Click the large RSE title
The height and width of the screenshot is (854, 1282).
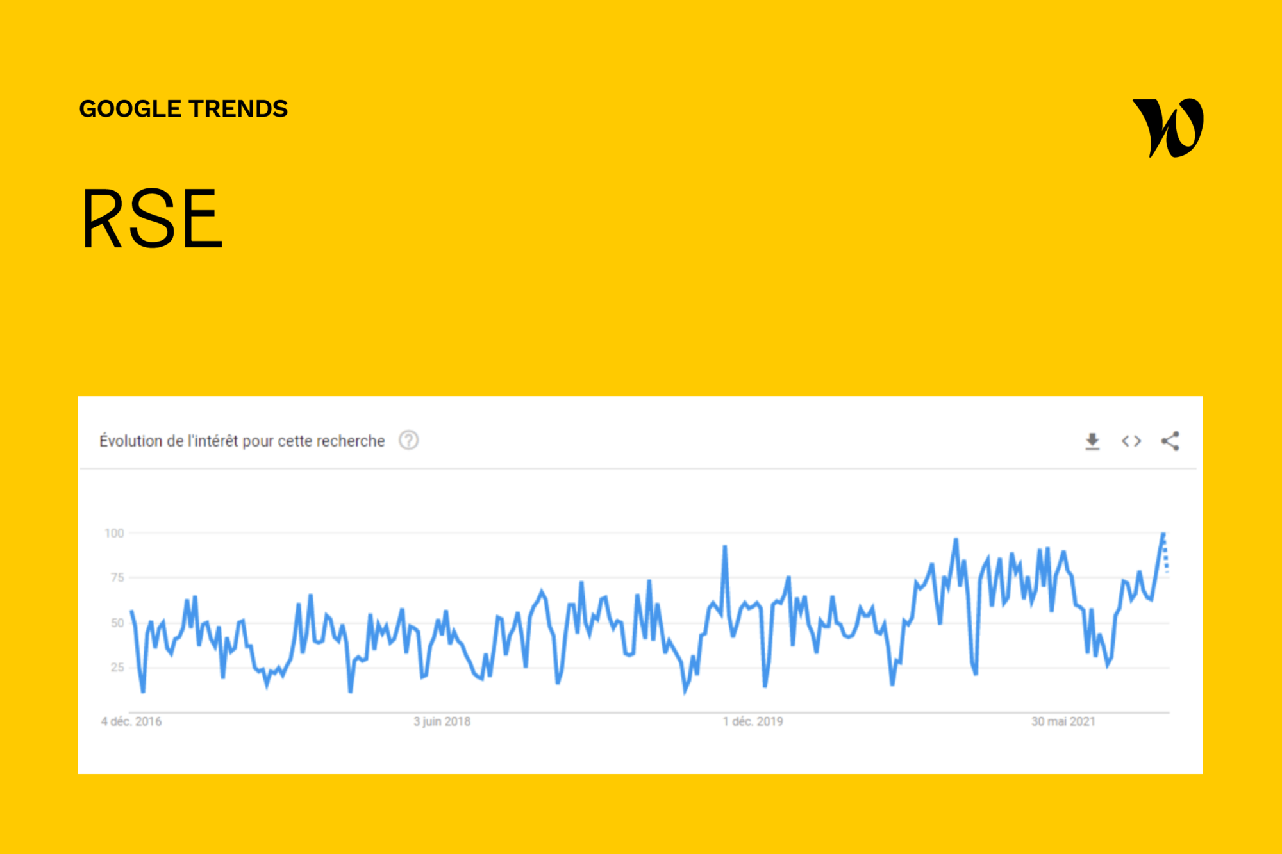tap(152, 218)
